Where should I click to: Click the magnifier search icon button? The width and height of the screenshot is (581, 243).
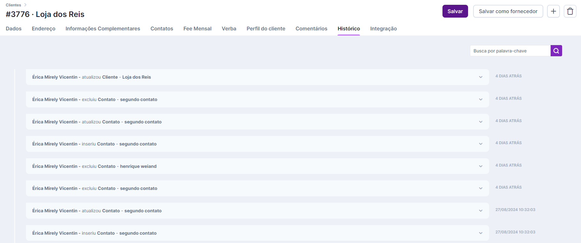[556, 51]
